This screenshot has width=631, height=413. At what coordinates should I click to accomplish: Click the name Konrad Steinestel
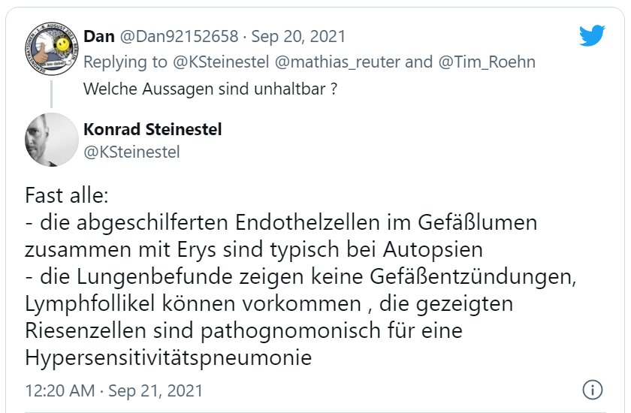coord(152,129)
